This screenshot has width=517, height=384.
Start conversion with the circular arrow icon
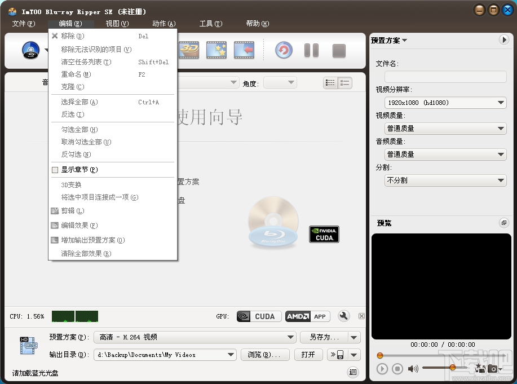[x=283, y=50]
